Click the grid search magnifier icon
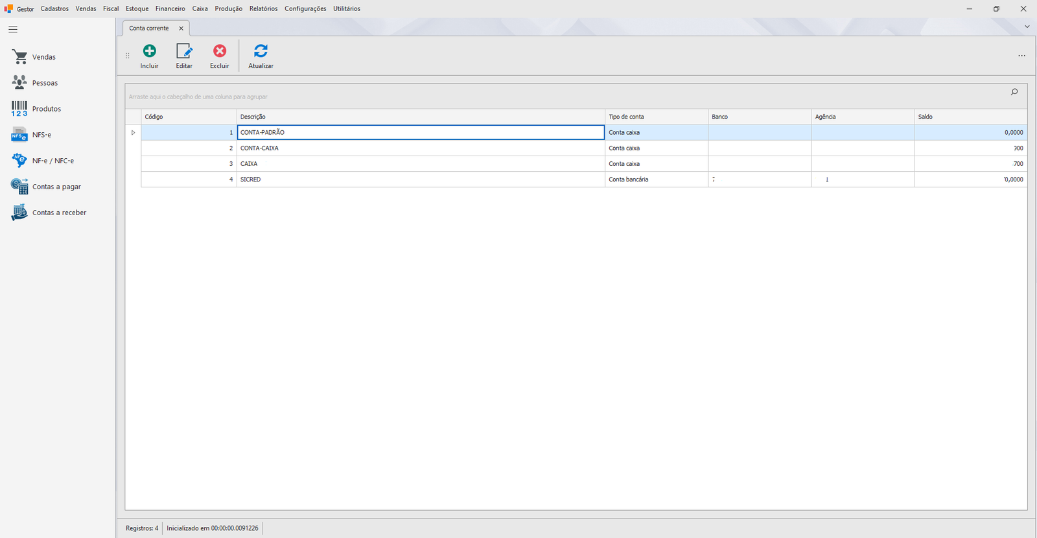1037x538 pixels. pyautogui.click(x=1014, y=92)
